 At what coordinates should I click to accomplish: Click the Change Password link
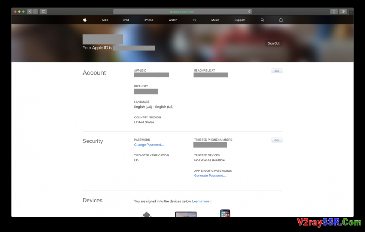(149, 145)
